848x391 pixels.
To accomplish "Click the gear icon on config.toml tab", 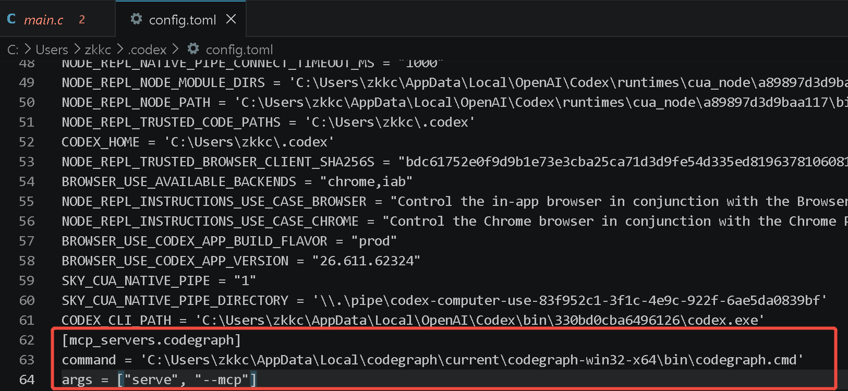I will [136, 19].
